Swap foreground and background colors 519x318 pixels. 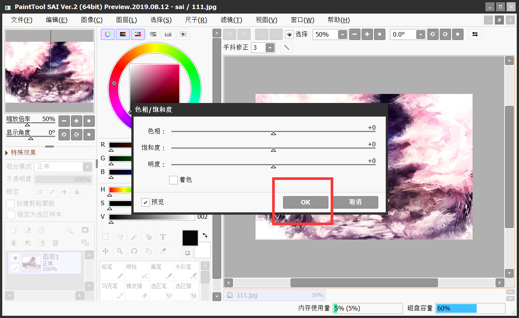pyautogui.click(x=205, y=235)
